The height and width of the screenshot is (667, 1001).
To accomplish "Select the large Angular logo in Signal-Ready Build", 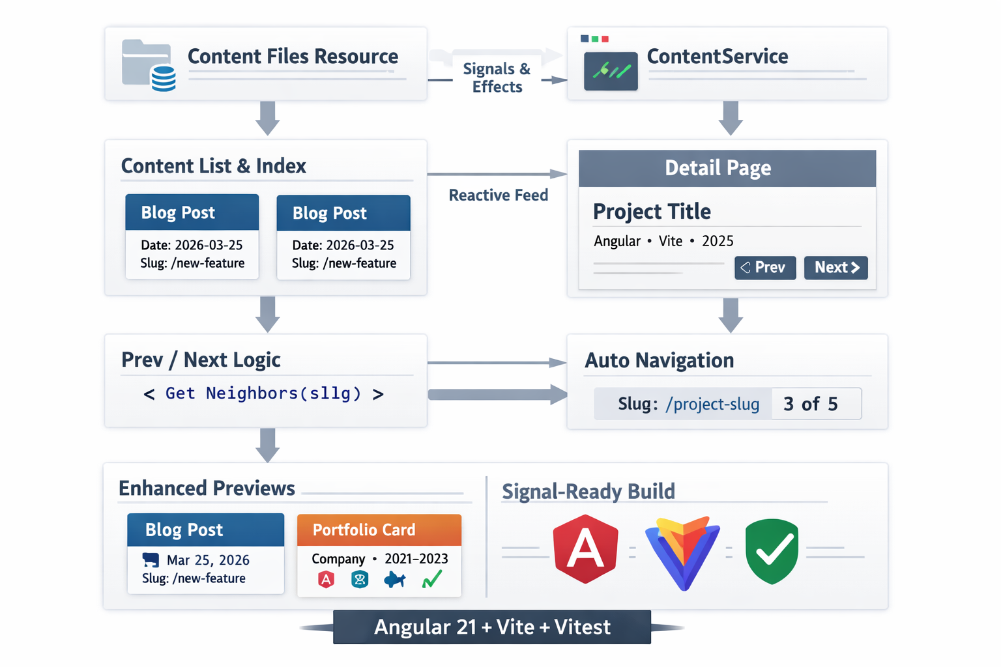I will [x=585, y=548].
